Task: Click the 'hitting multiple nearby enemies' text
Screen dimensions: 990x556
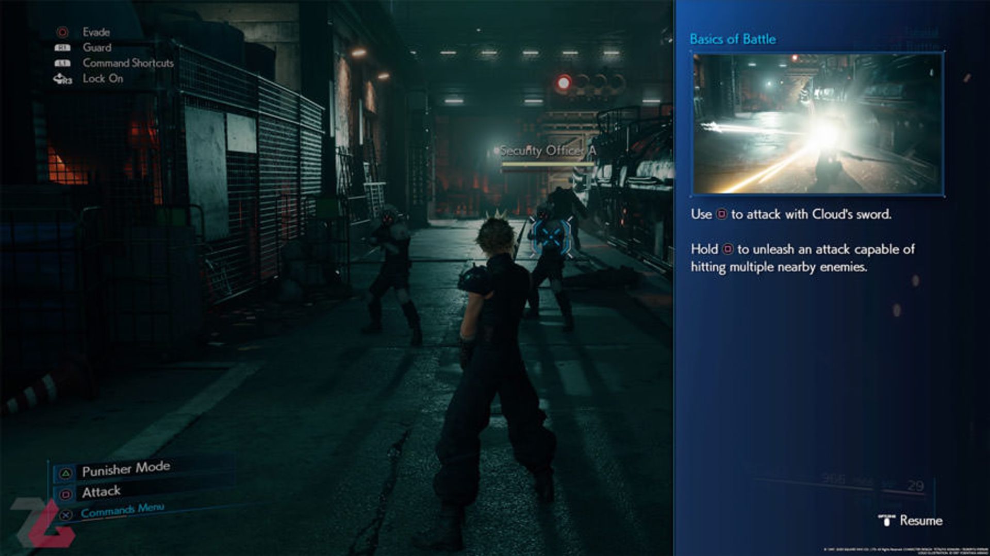Action: (779, 267)
